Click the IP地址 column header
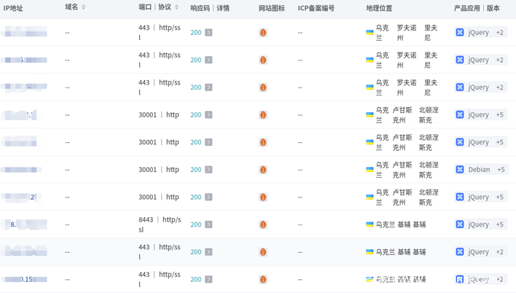 click(x=13, y=8)
